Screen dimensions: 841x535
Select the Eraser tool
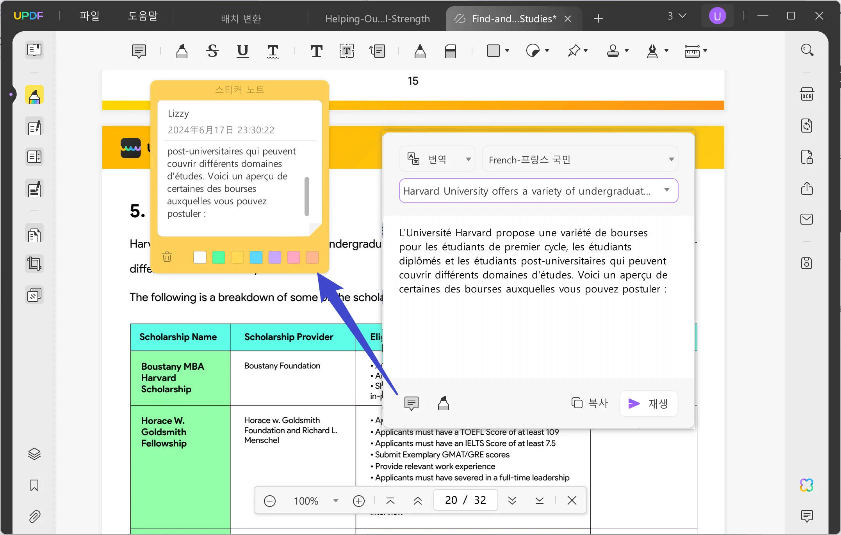451,51
